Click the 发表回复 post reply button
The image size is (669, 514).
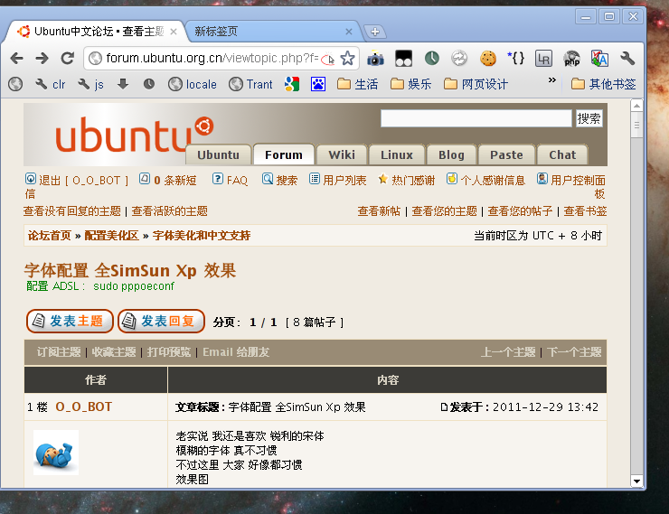(x=161, y=321)
